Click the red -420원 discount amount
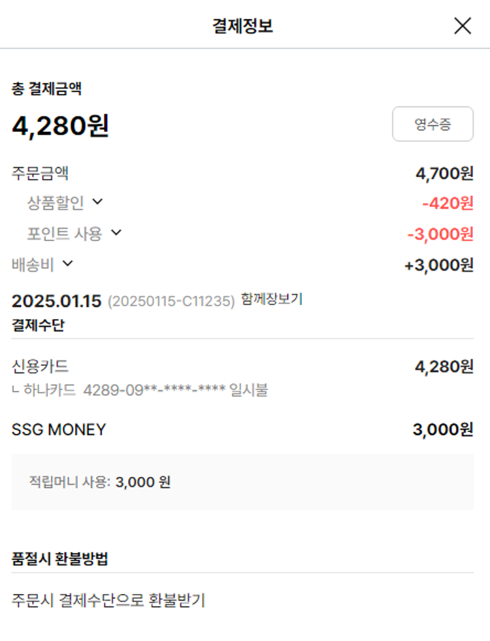The image size is (490, 641). [448, 203]
